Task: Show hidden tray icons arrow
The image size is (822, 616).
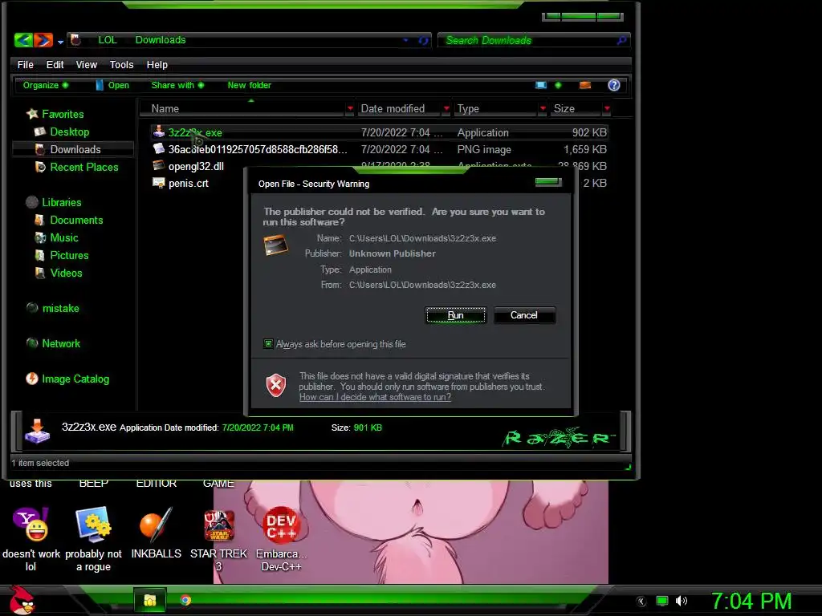Action: pos(641,602)
